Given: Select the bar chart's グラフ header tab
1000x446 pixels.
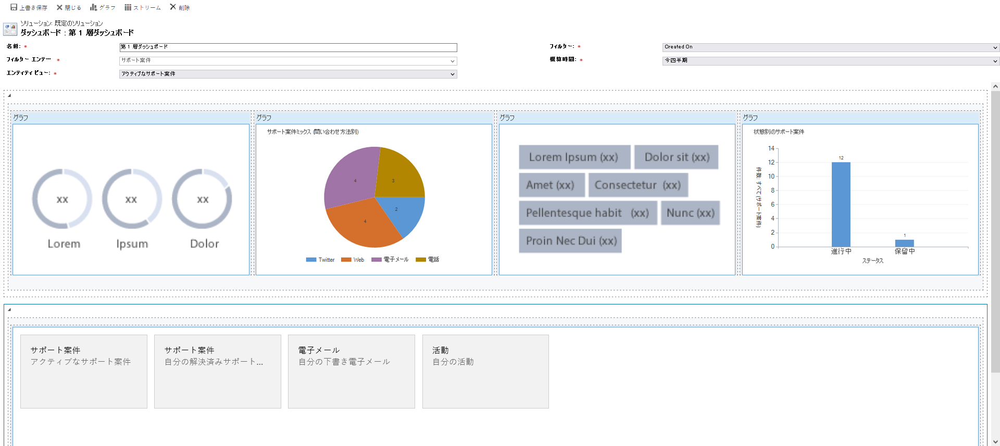Looking at the screenshot, I should 751,118.
